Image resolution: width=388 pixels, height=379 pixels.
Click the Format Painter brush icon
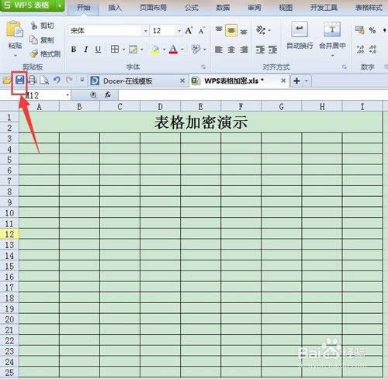34,53
